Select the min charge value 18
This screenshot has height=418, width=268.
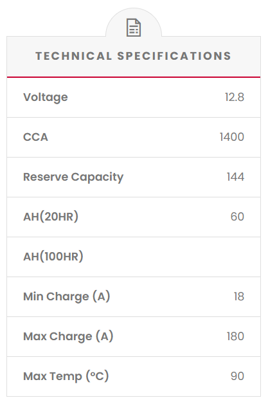tap(239, 296)
